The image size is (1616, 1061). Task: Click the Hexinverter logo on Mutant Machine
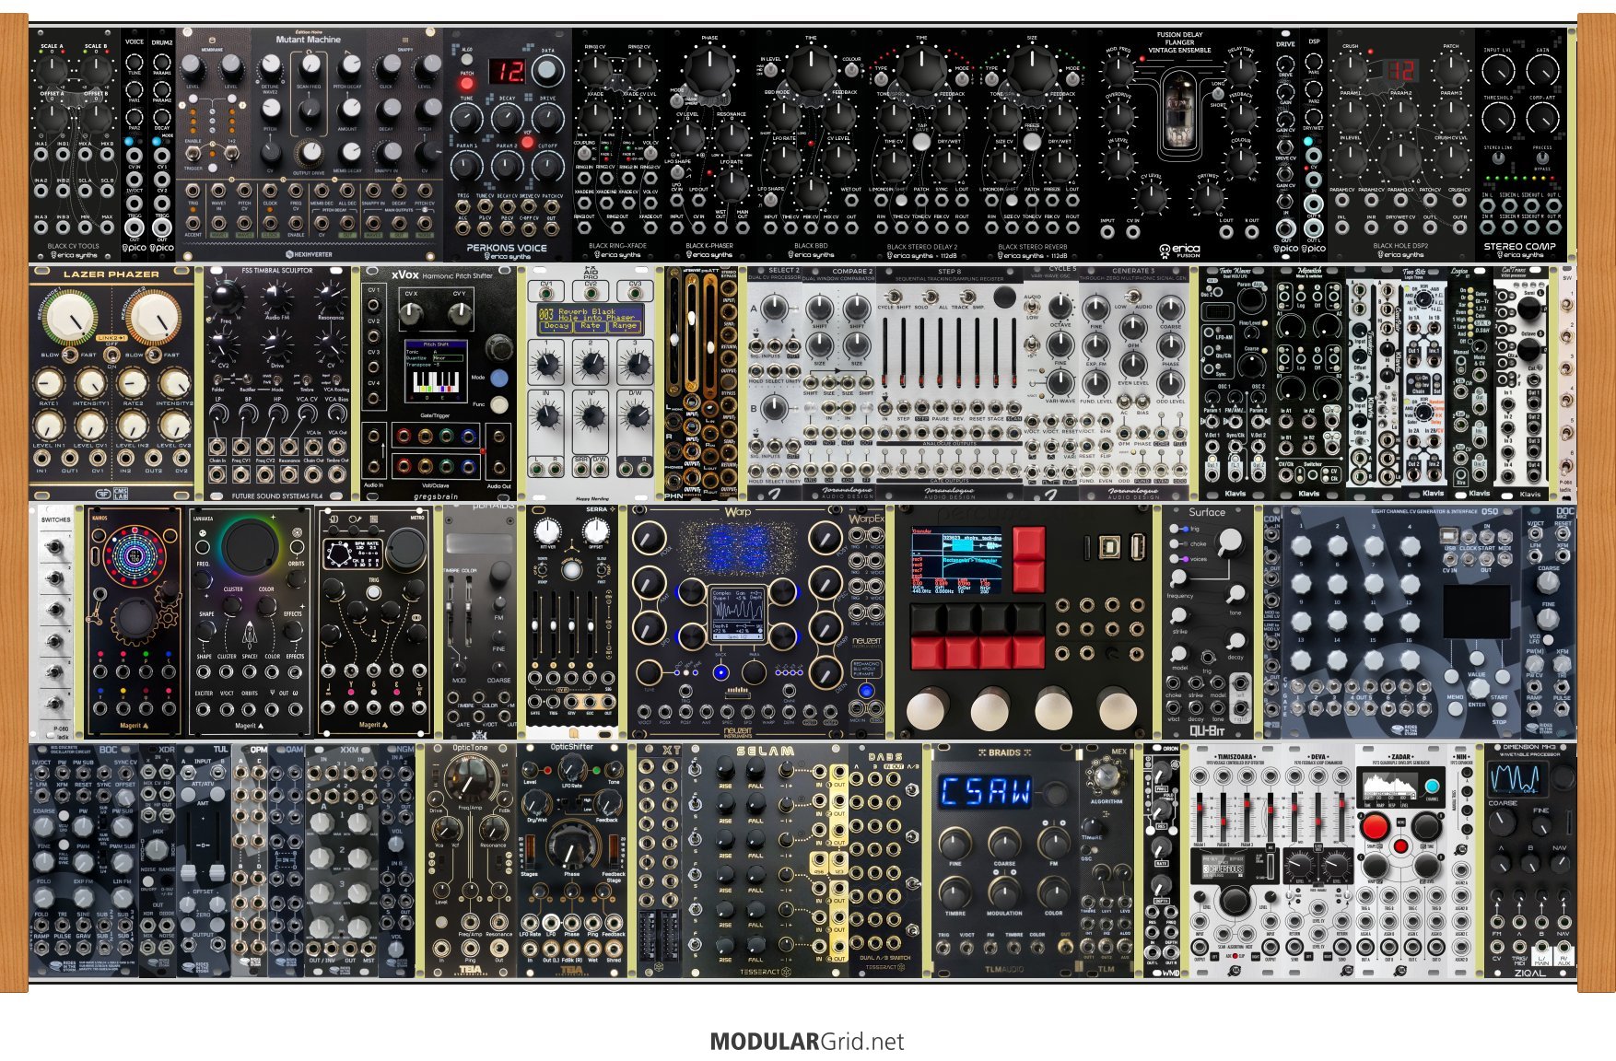click(x=308, y=254)
